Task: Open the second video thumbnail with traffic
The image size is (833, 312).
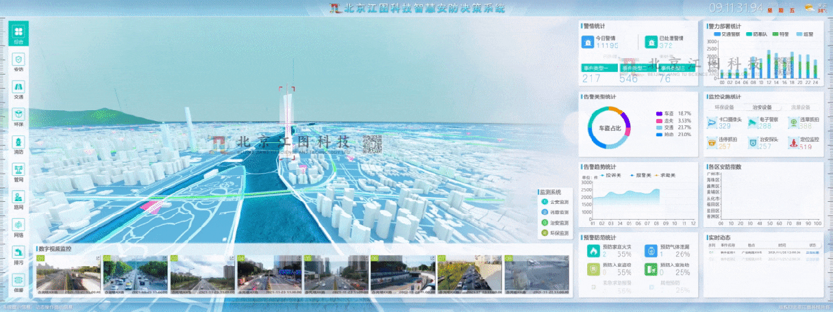Action: (x=136, y=274)
